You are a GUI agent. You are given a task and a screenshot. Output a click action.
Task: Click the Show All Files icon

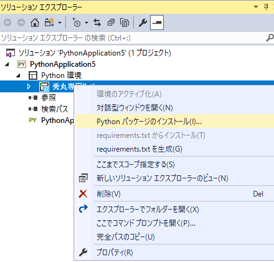(125, 23)
